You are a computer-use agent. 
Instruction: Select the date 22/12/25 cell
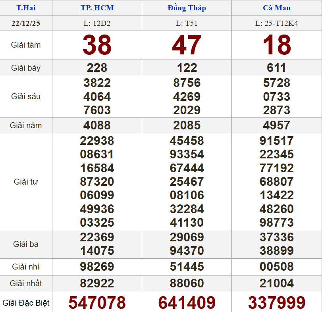coord(26,23)
